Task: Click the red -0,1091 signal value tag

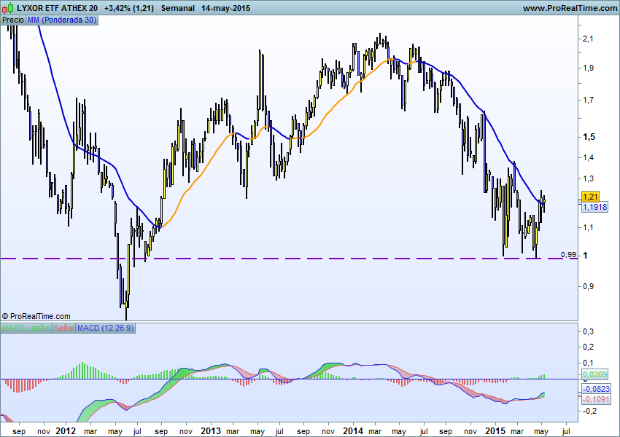Action: coord(595,400)
